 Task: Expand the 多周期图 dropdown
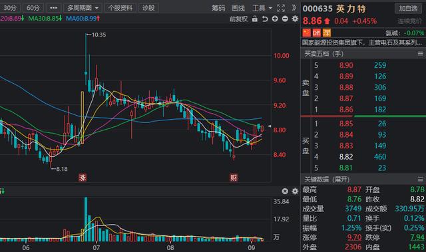point(83,8)
